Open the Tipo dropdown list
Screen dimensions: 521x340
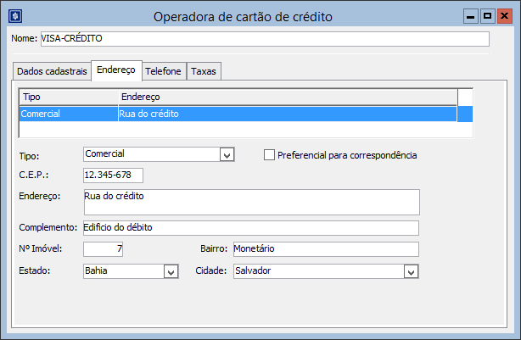227,155
